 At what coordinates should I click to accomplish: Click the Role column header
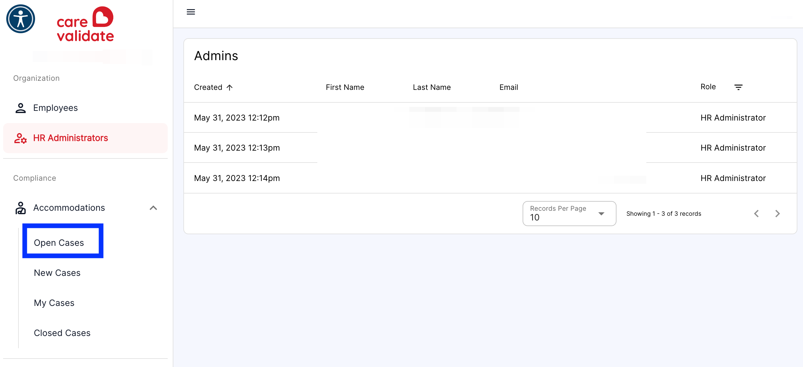coord(708,87)
